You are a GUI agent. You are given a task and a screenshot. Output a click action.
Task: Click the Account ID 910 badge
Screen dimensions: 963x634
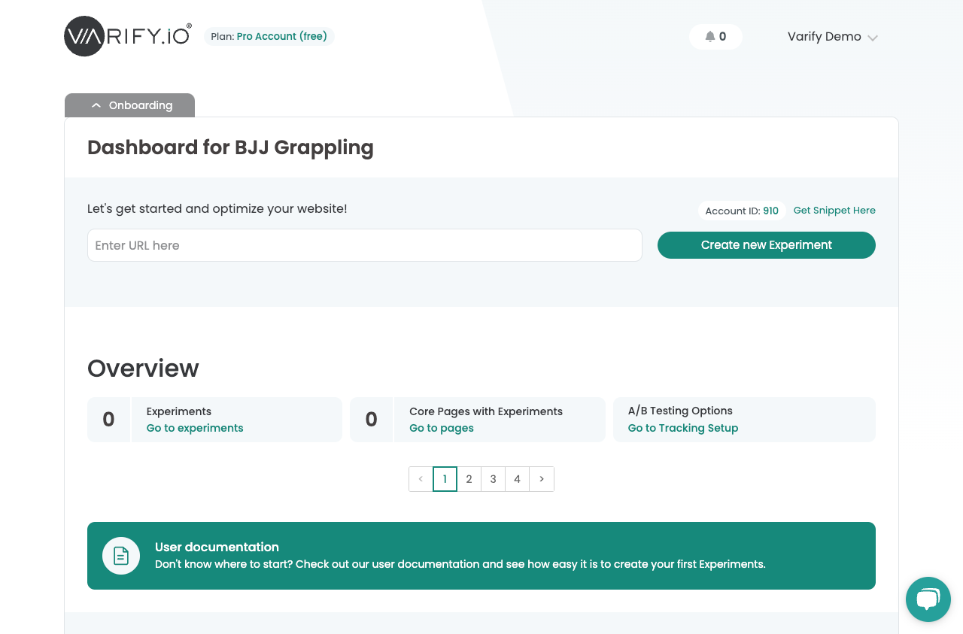click(742, 211)
